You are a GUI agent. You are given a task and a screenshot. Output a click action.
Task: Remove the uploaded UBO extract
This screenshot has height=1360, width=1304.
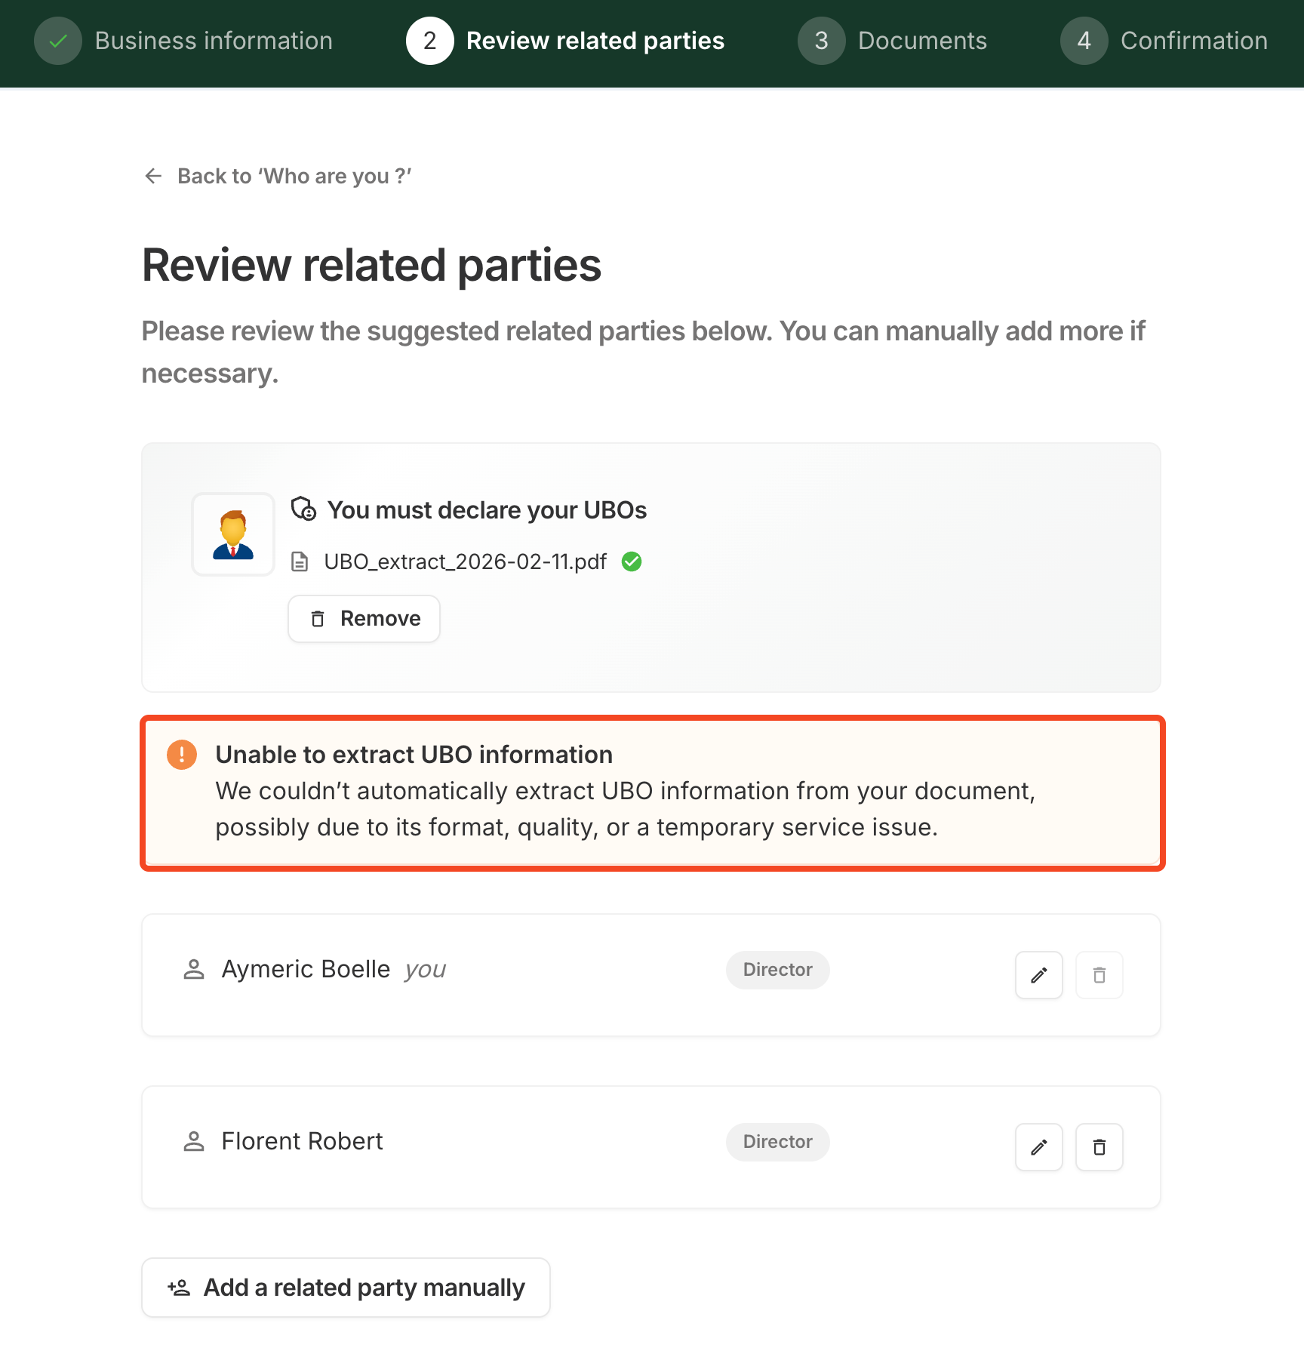click(x=364, y=619)
